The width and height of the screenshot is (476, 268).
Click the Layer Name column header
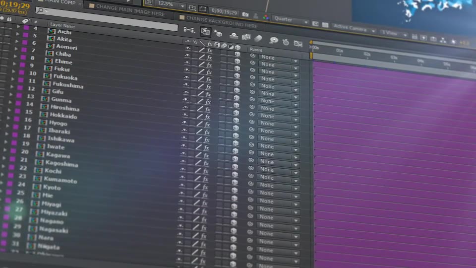[x=62, y=26]
